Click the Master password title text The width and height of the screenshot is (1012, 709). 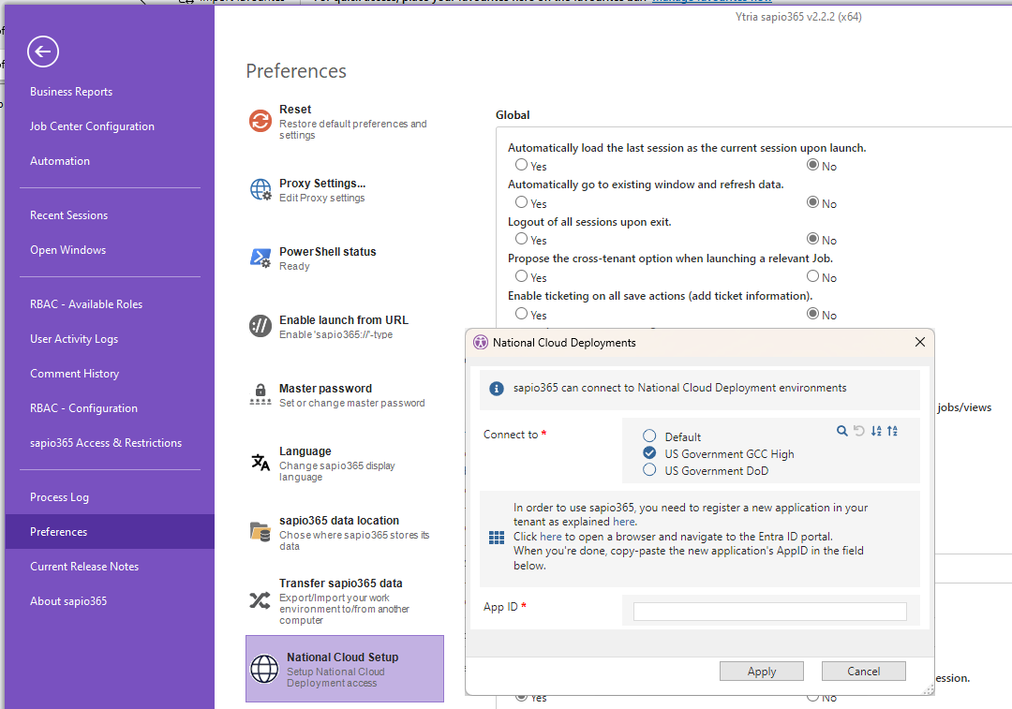325,389
